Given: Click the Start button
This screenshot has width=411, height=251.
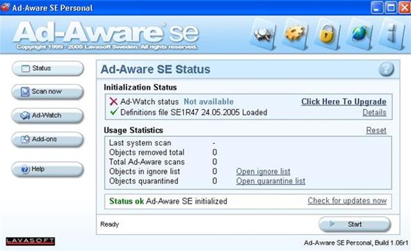Looking at the screenshot, I should pyautogui.click(x=355, y=225).
